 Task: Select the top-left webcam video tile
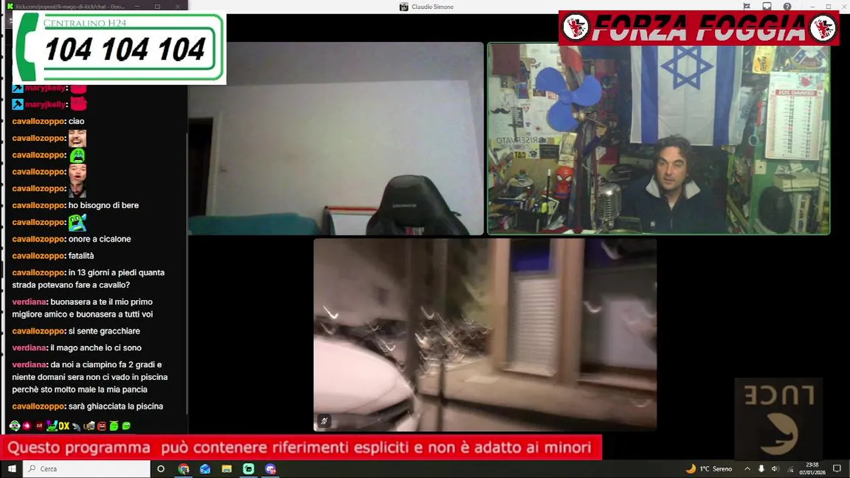point(336,139)
